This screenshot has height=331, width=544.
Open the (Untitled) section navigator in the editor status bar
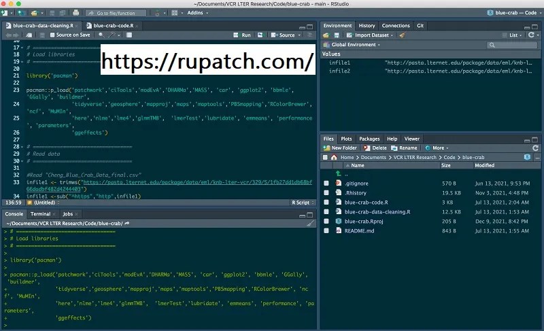point(43,203)
